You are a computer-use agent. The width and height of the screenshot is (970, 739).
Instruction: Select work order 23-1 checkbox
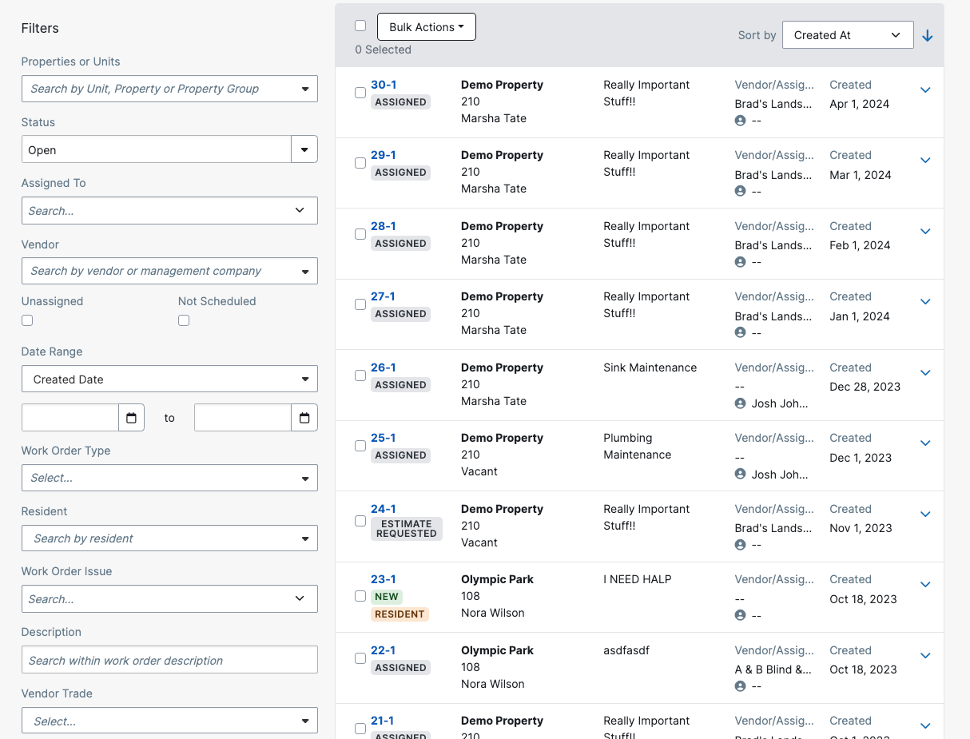tap(360, 596)
